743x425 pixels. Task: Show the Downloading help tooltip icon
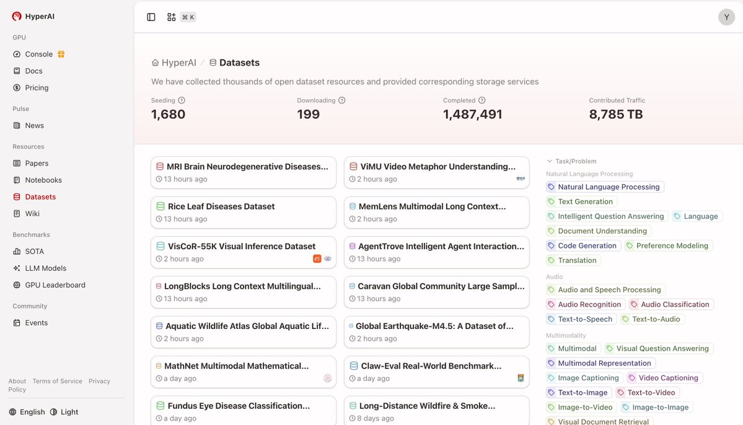(341, 100)
